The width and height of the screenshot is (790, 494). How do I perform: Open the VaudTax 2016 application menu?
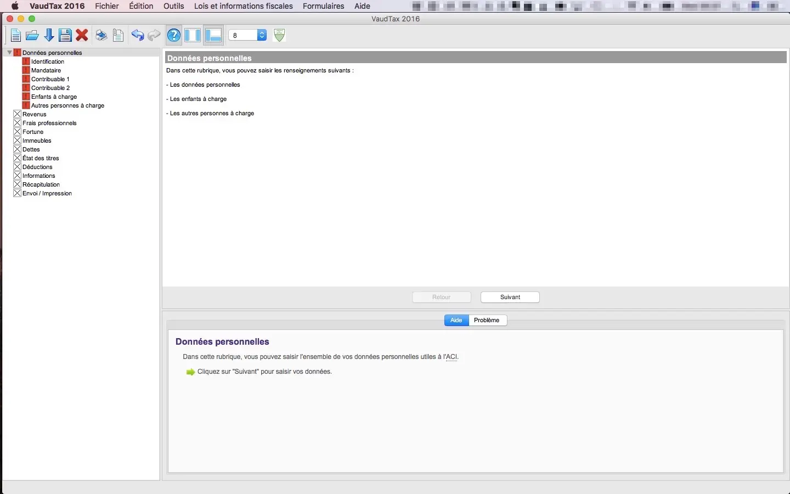coord(57,6)
